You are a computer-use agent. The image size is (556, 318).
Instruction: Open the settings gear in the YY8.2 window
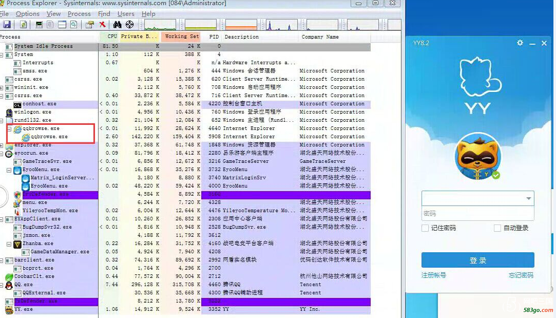(520, 43)
